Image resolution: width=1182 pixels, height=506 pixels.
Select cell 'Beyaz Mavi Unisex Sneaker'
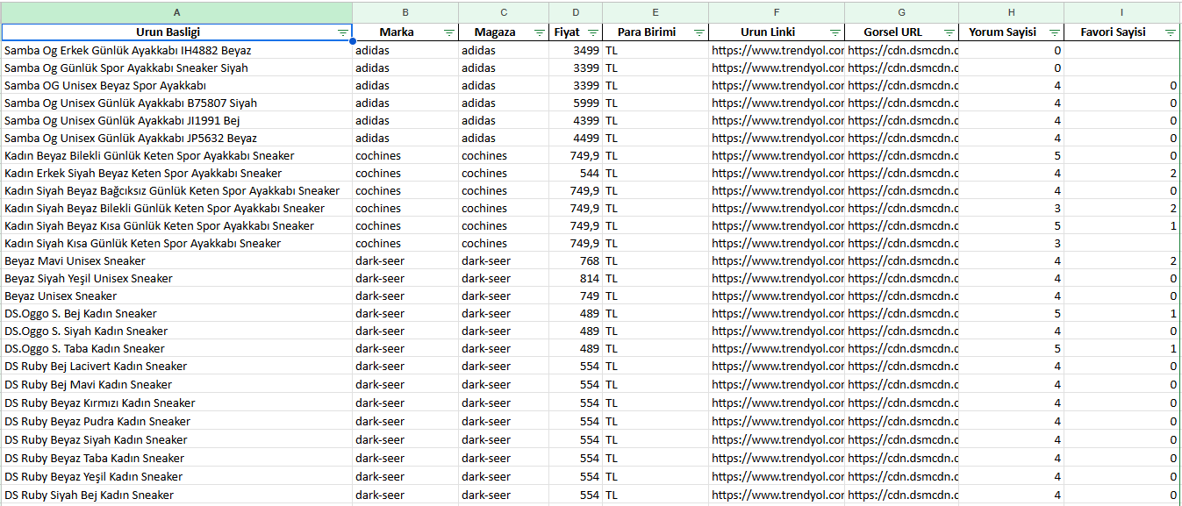point(177,260)
